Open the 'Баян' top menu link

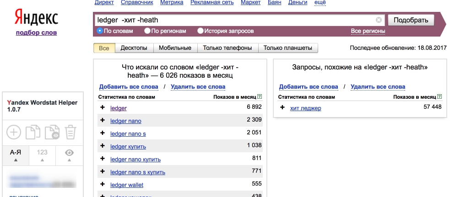coord(275,3)
